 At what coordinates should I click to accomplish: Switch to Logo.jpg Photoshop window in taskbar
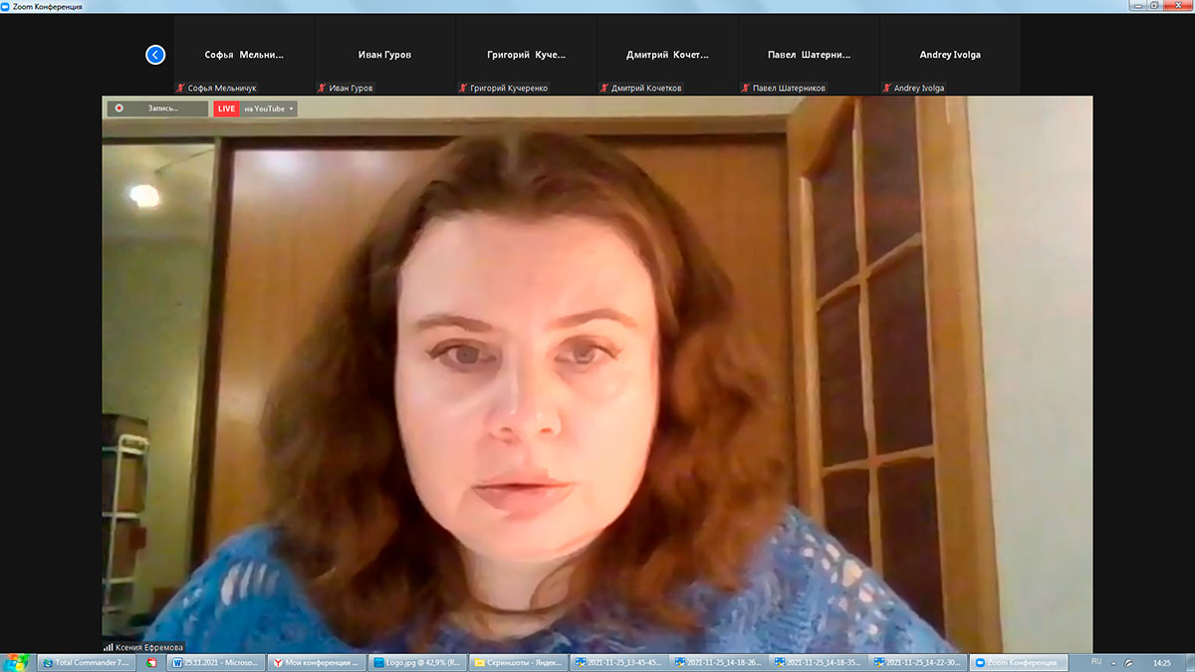coord(417,662)
